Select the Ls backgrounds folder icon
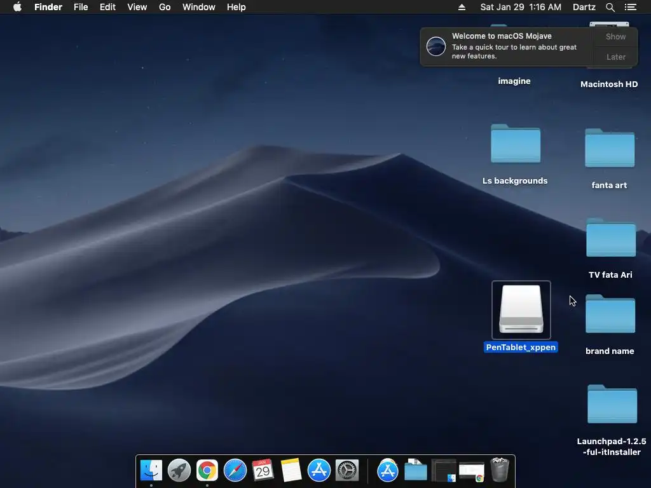651x488 pixels. 516,144
